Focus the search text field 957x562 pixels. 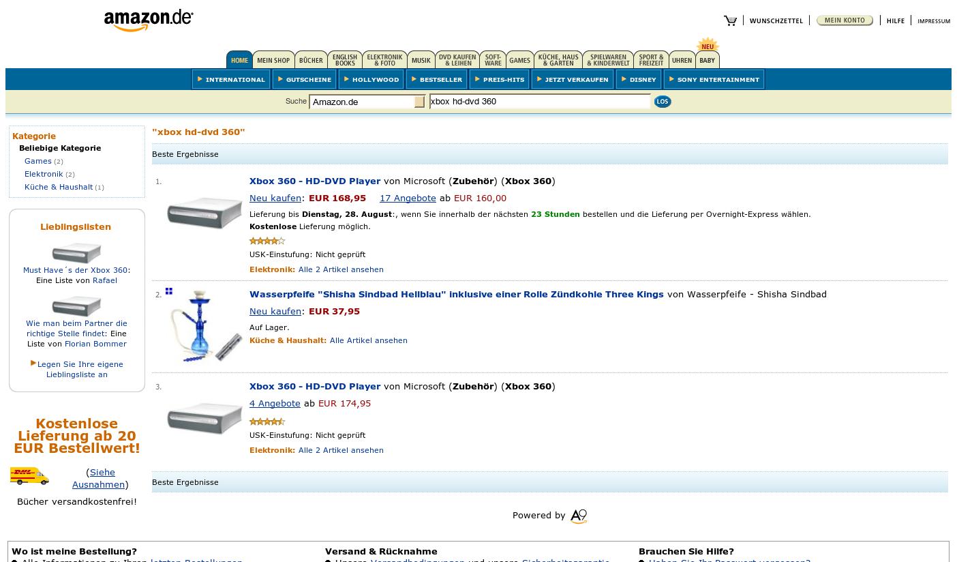pyautogui.click(x=540, y=102)
